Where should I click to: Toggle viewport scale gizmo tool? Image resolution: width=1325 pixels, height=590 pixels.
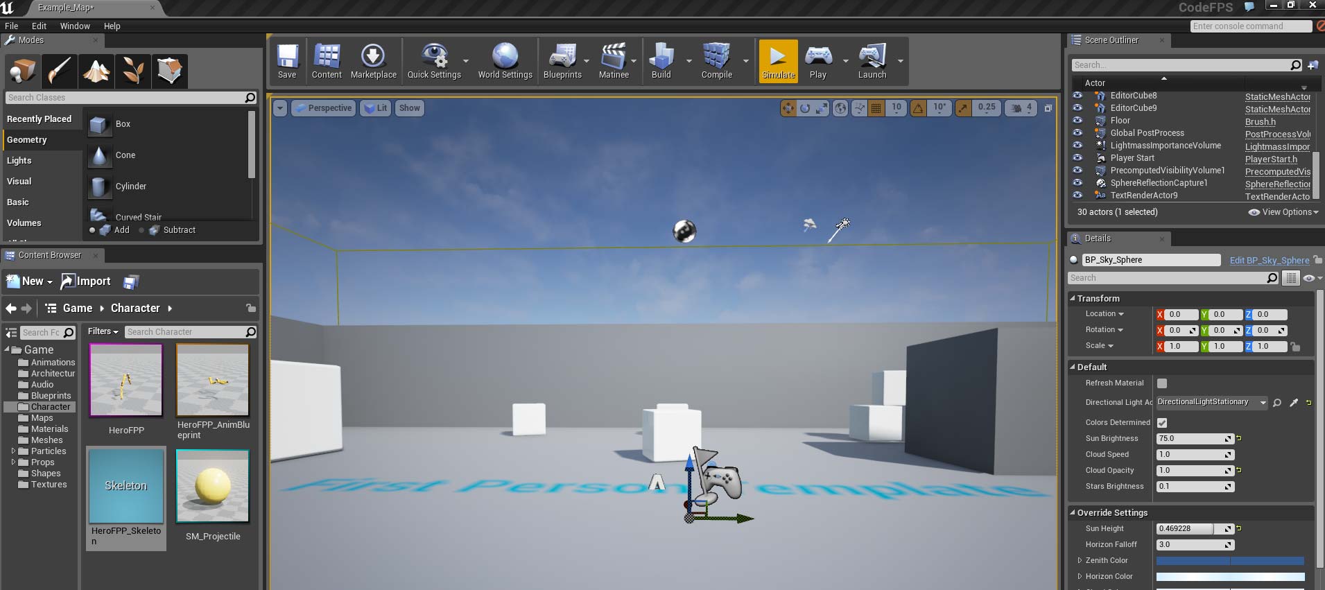pyautogui.click(x=822, y=108)
